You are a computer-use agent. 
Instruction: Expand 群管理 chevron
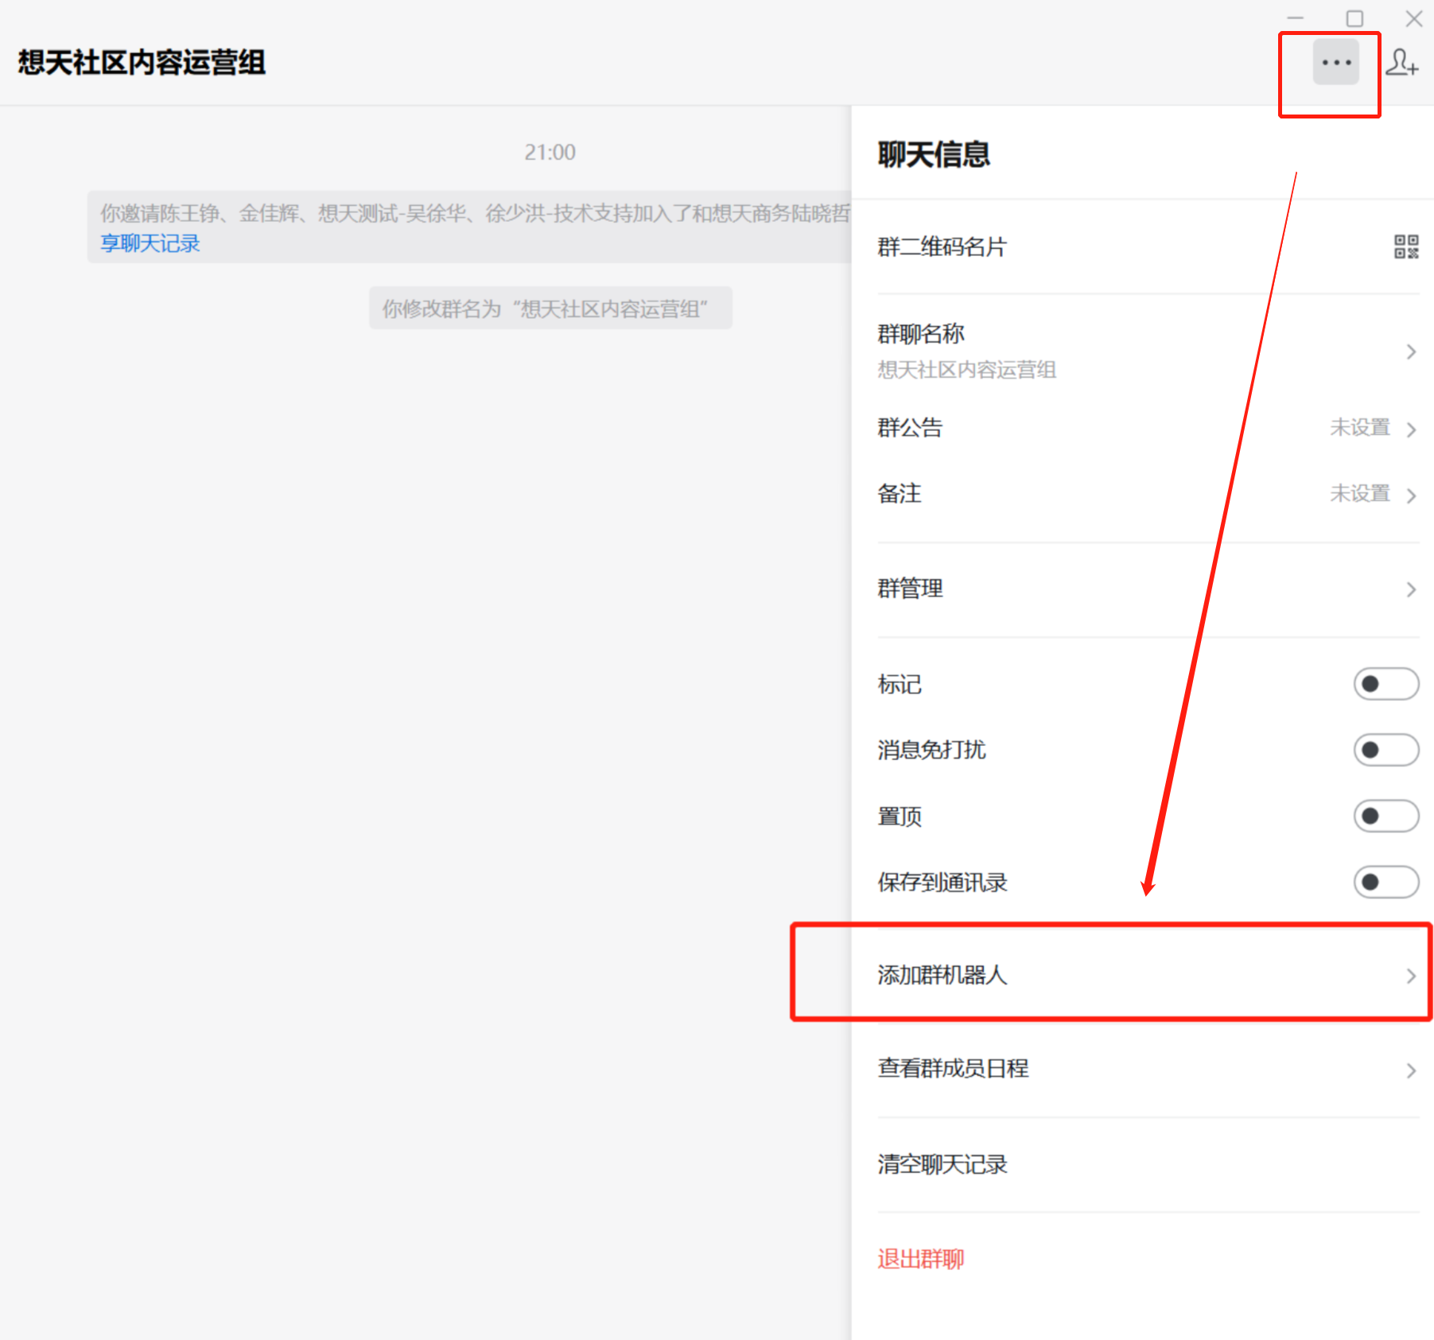pos(1411,589)
